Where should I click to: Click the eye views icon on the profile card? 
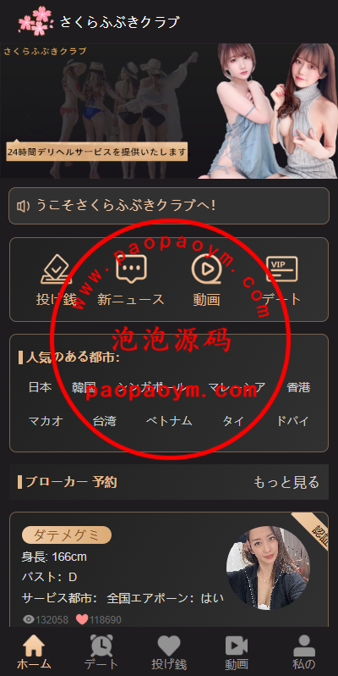click(29, 619)
